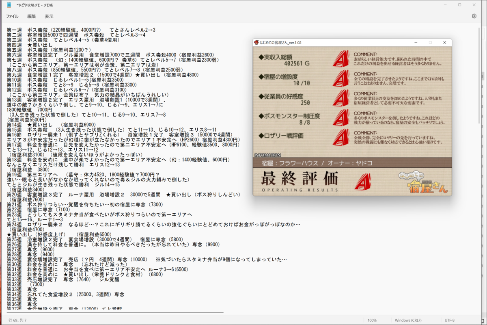Click the 250 affection value

[305, 103]
